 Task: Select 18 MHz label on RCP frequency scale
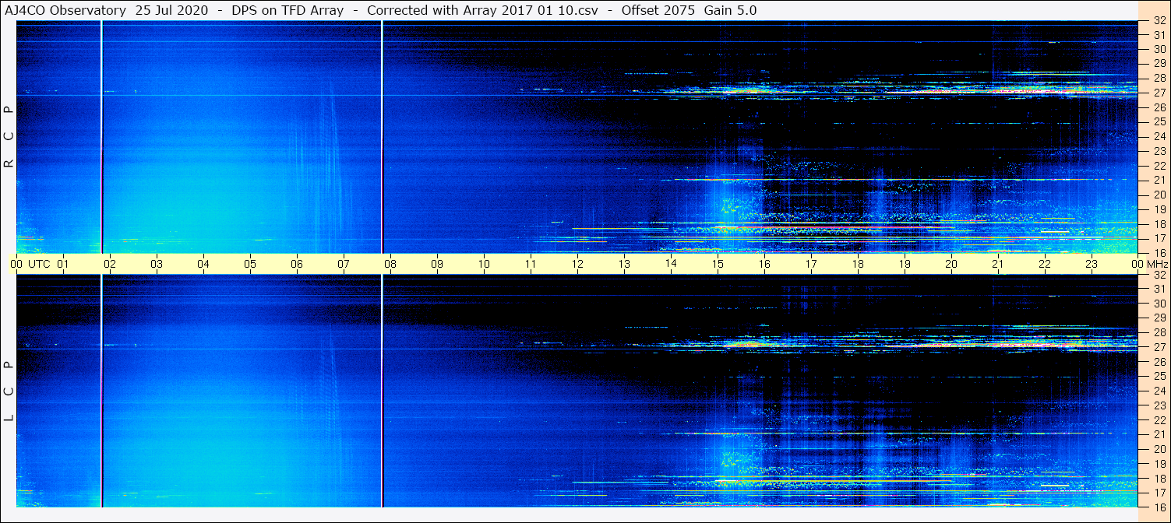(1159, 224)
